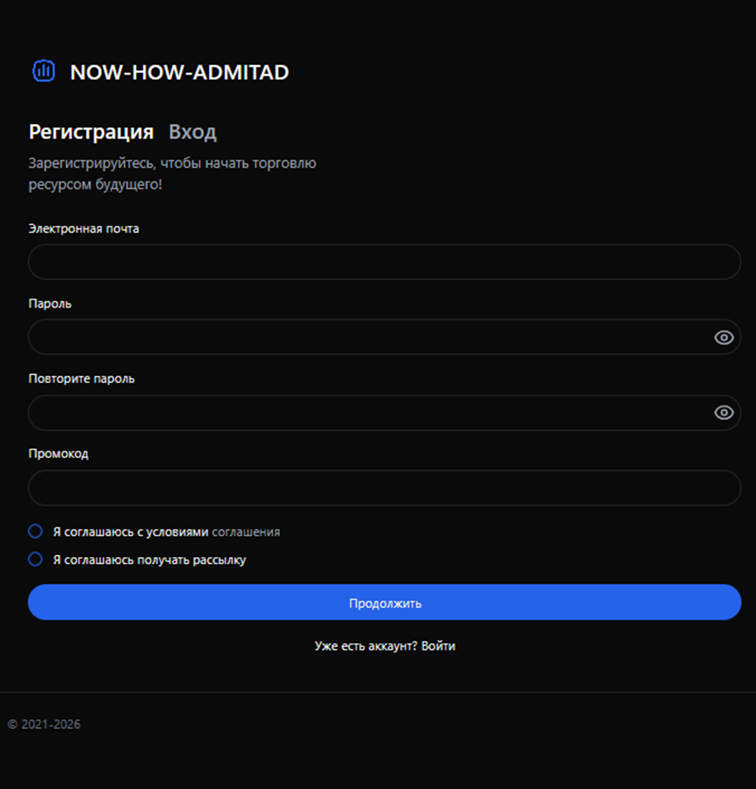Screen dimensions: 756x789
Task: Check the agreement terms radio circle
Action: pos(35,531)
